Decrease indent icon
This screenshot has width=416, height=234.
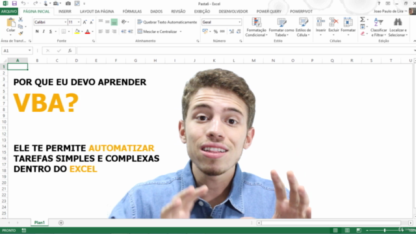(x=123, y=32)
